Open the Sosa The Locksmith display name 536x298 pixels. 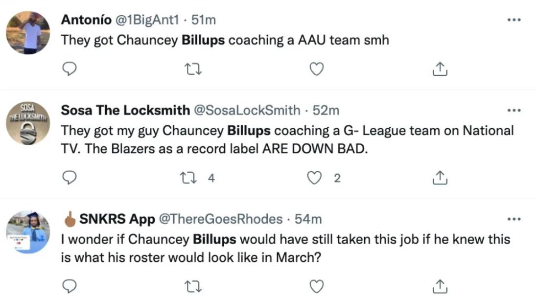click(125, 111)
